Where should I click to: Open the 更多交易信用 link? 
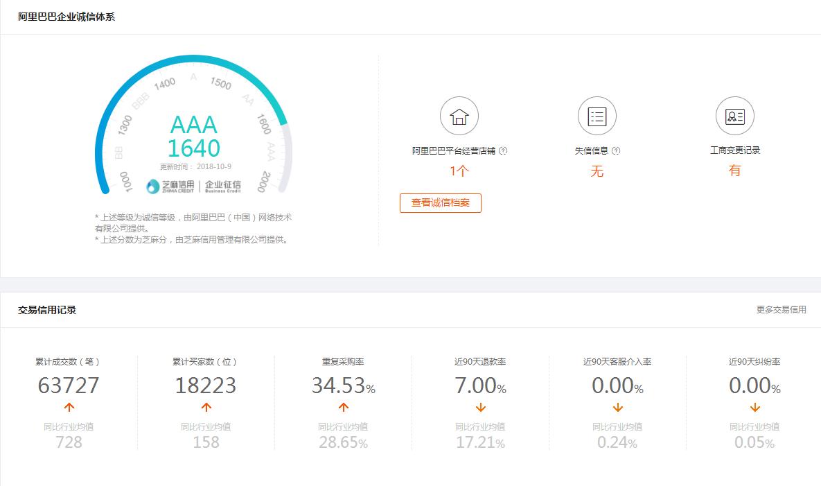tap(781, 309)
